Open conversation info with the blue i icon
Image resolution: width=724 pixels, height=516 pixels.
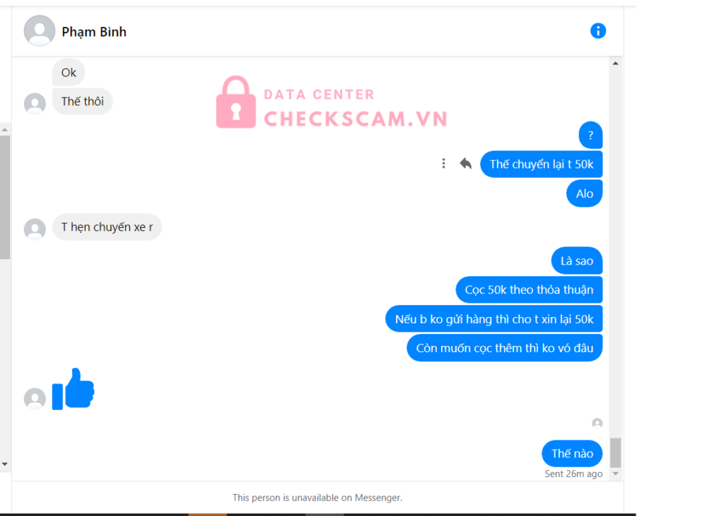pos(598,31)
